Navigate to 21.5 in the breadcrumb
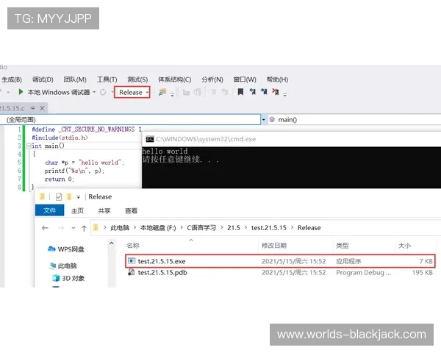Image resolution: width=441 pixels, height=353 pixels. tap(234, 228)
